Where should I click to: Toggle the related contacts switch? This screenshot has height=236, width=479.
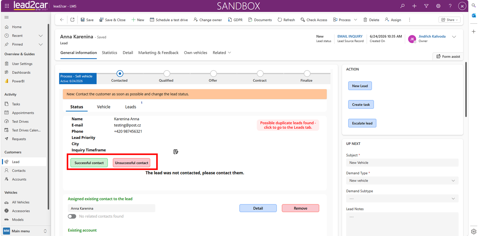click(72, 216)
